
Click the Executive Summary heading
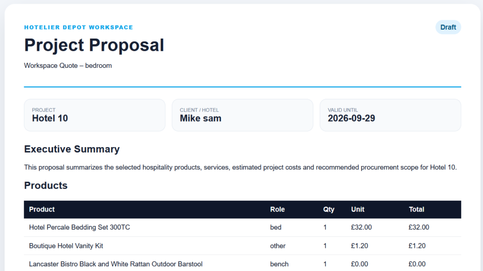click(x=72, y=149)
